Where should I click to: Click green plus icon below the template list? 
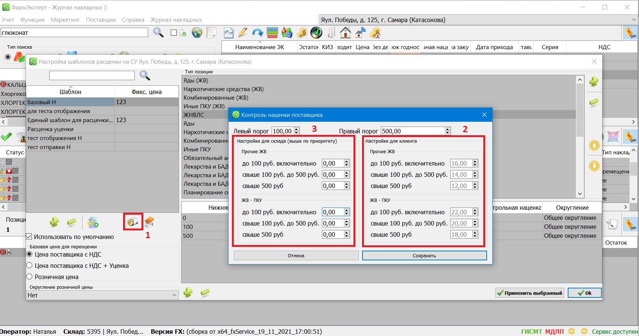pos(54,222)
